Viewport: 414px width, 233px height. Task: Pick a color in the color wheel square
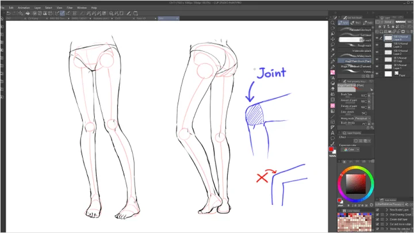coord(356,184)
